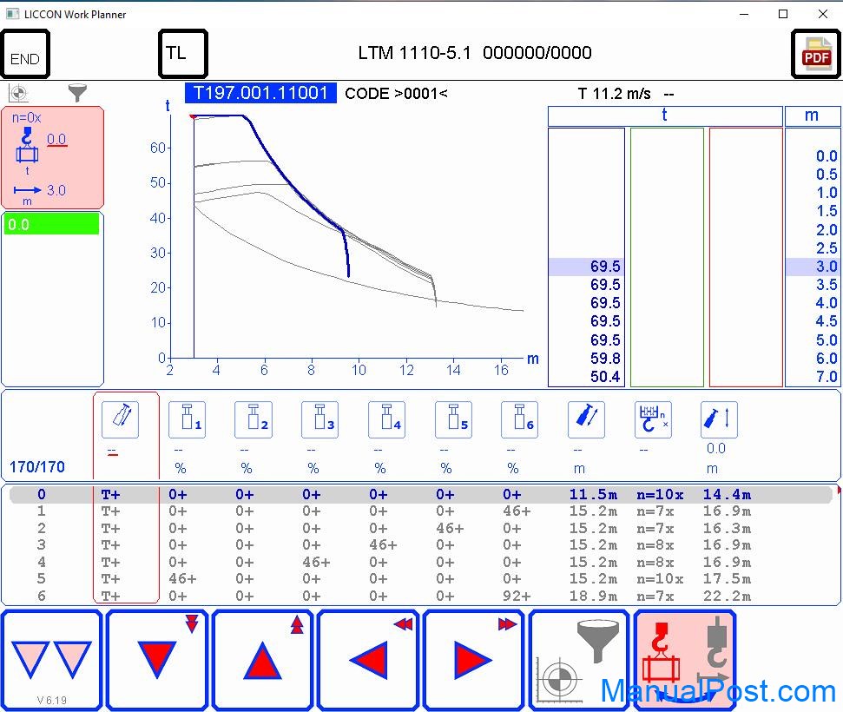Click the underlined 0.0 hook load value
The image size is (843, 712).
(x=56, y=139)
